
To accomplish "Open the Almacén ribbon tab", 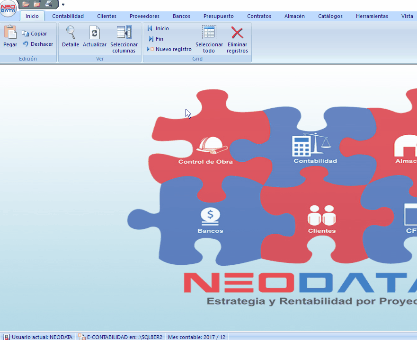I will pyautogui.click(x=294, y=16).
